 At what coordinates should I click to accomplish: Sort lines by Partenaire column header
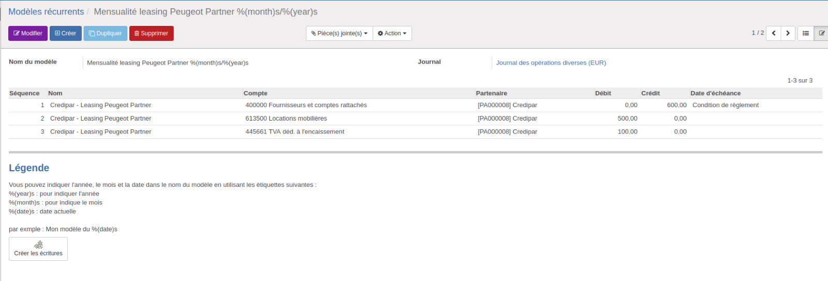pyautogui.click(x=492, y=93)
